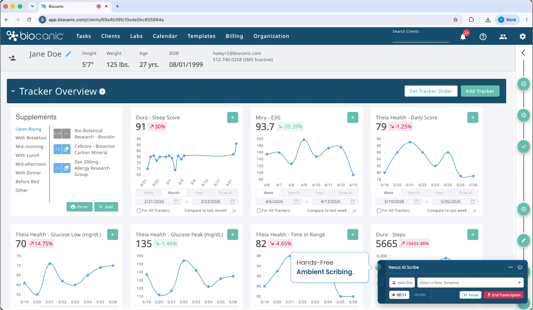Open the help question mark icon
The image size is (533, 310).
point(483,37)
